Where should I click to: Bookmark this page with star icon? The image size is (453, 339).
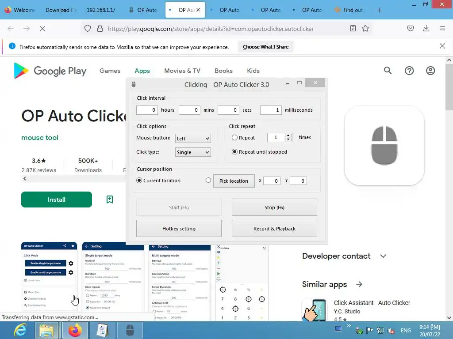tap(365, 28)
